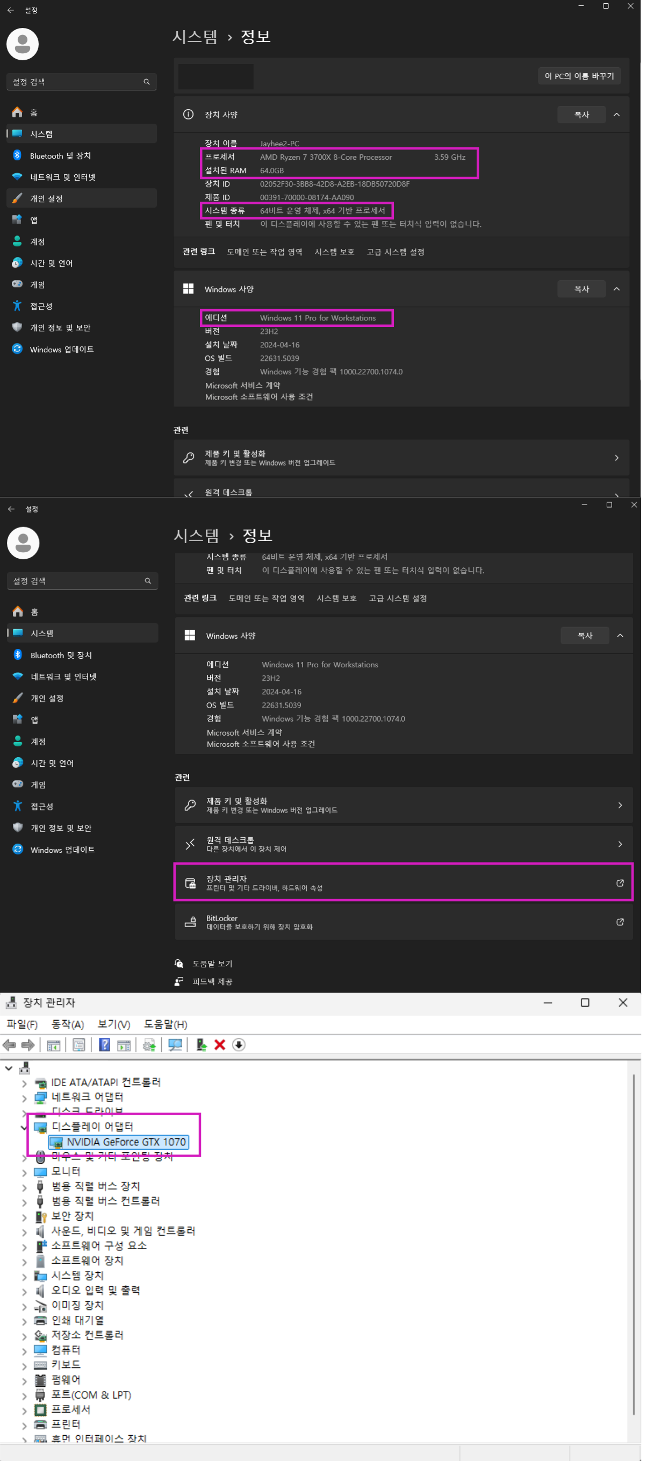Open 앱 in Settings window showing 장치 사양
The width and height of the screenshot is (647, 1461).
[82, 219]
